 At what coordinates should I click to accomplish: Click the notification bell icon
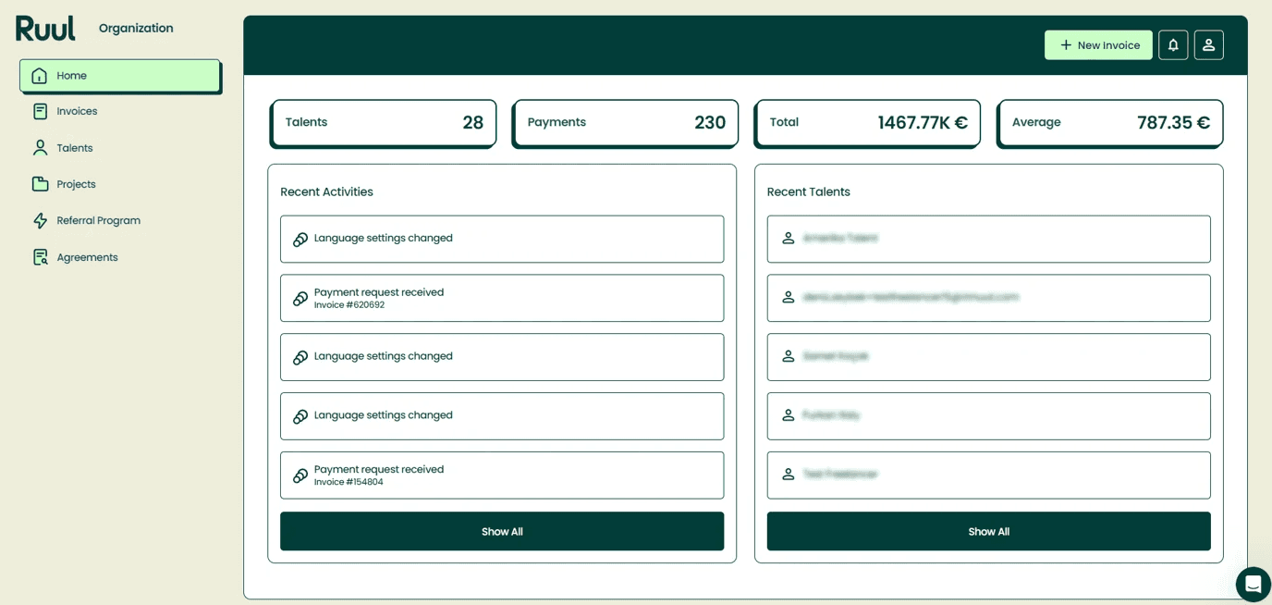(1173, 45)
